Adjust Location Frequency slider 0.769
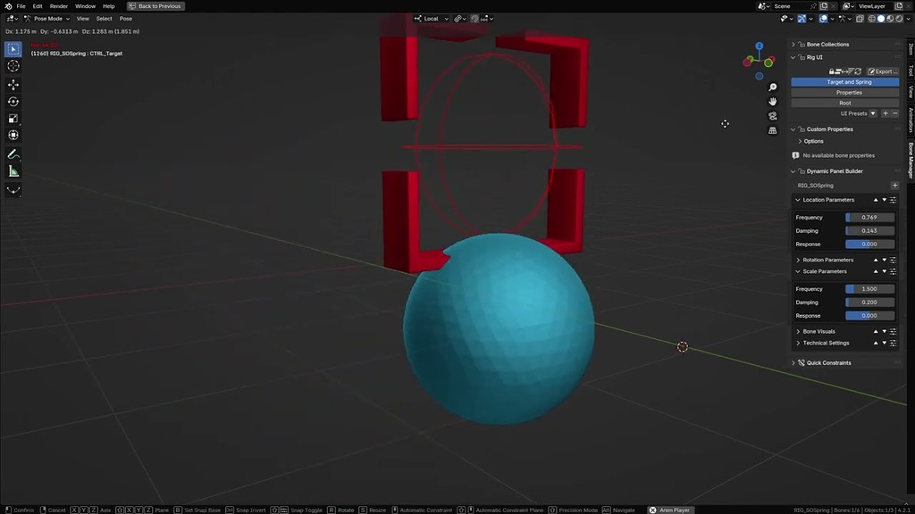 pyautogui.click(x=869, y=218)
